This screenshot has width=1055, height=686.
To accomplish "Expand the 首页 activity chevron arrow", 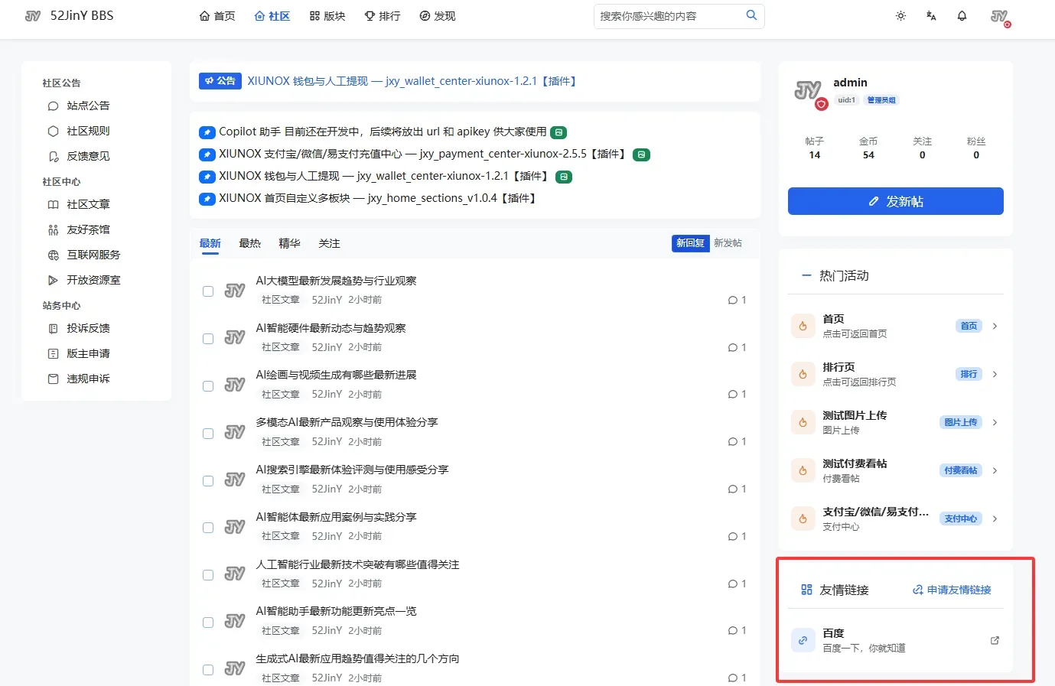I will tap(995, 326).
